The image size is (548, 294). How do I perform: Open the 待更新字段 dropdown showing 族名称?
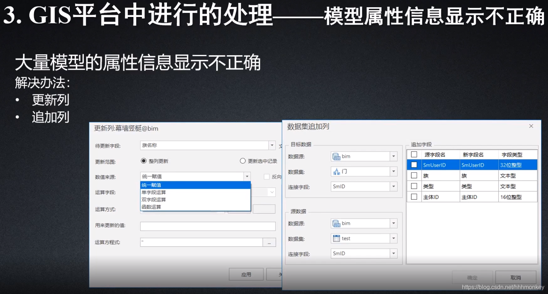pyautogui.click(x=272, y=145)
